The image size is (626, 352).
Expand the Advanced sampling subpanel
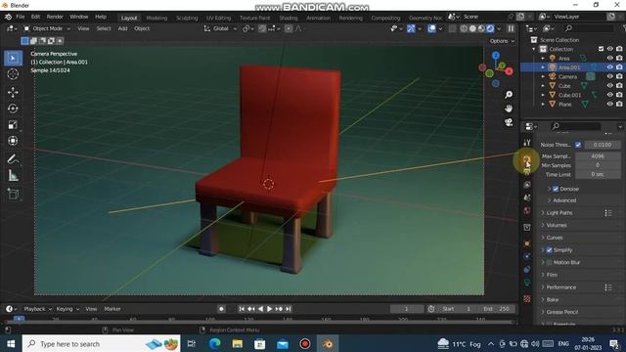point(564,200)
